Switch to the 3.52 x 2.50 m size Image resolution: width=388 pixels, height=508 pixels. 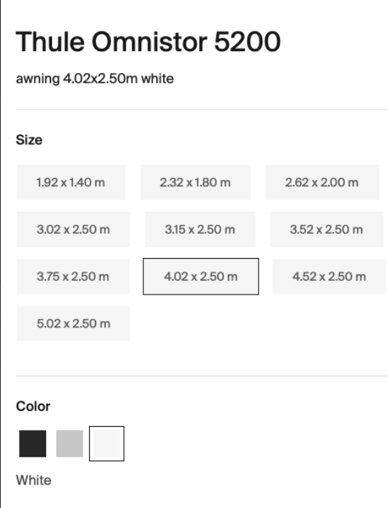(327, 230)
